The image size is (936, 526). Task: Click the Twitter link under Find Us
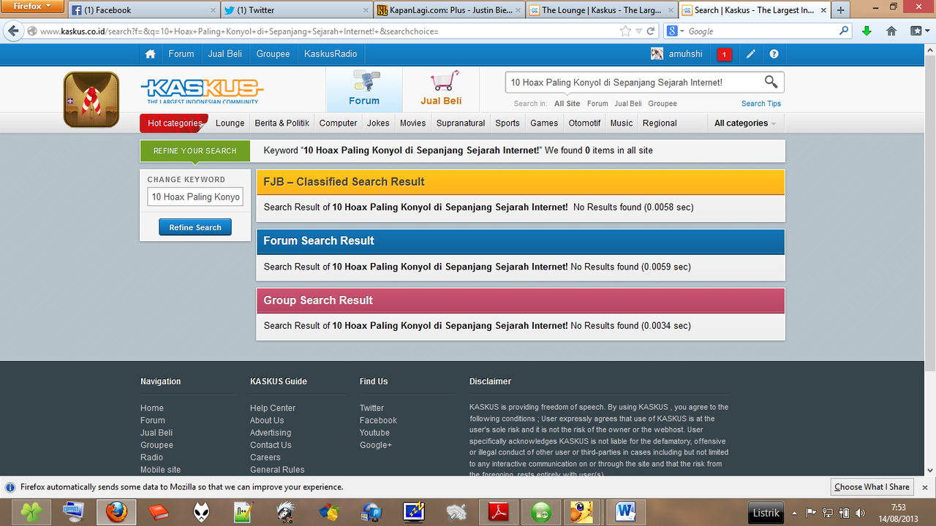click(x=371, y=408)
